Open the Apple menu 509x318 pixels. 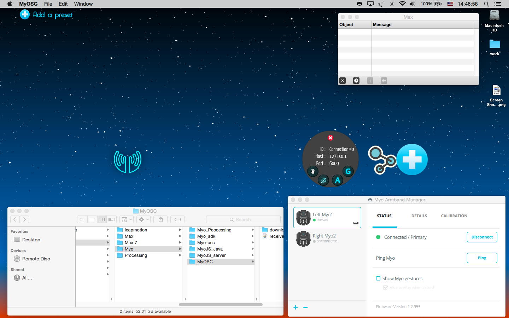pos(10,4)
